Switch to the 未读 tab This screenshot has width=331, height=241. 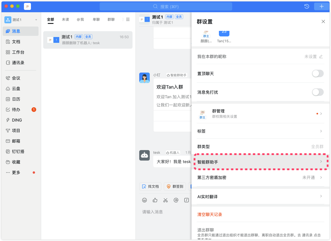(x=65, y=20)
